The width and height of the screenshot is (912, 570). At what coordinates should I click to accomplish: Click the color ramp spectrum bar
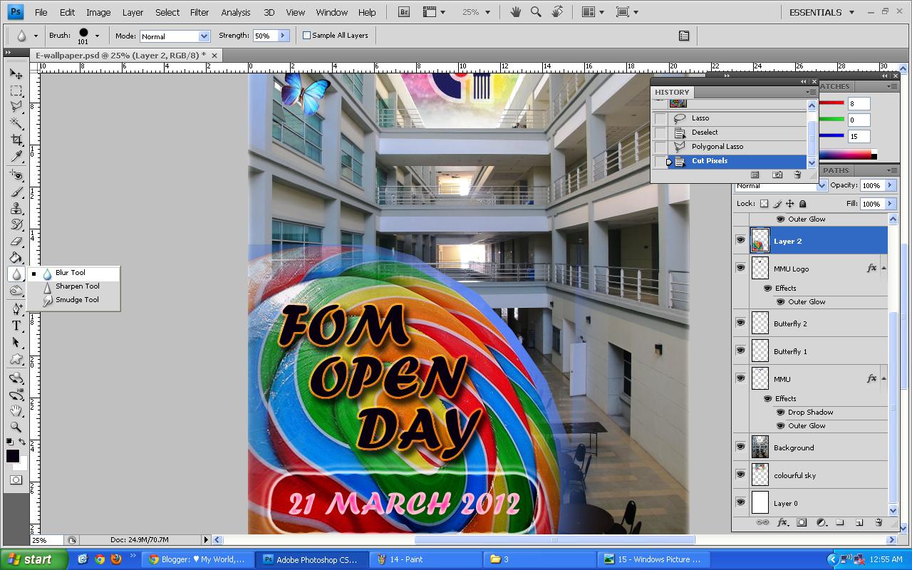click(845, 155)
